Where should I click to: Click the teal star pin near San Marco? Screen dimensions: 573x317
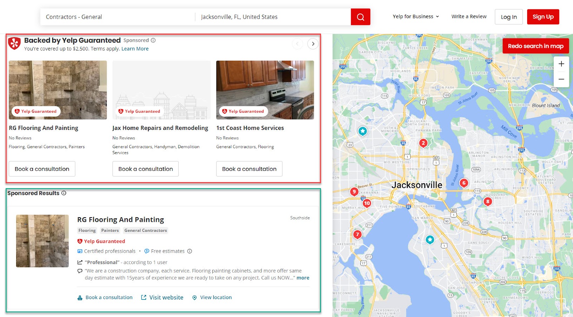(430, 240)
